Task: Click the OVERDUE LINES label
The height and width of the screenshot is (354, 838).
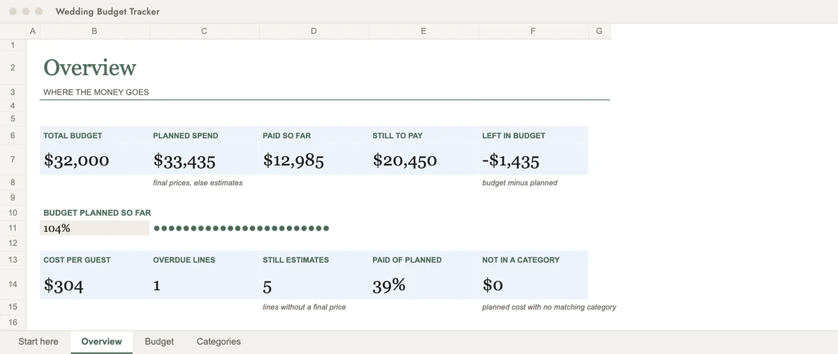Action: point(184,259)
